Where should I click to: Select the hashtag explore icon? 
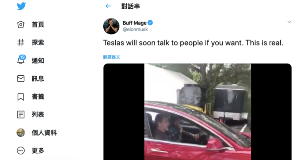click(21, 42)
